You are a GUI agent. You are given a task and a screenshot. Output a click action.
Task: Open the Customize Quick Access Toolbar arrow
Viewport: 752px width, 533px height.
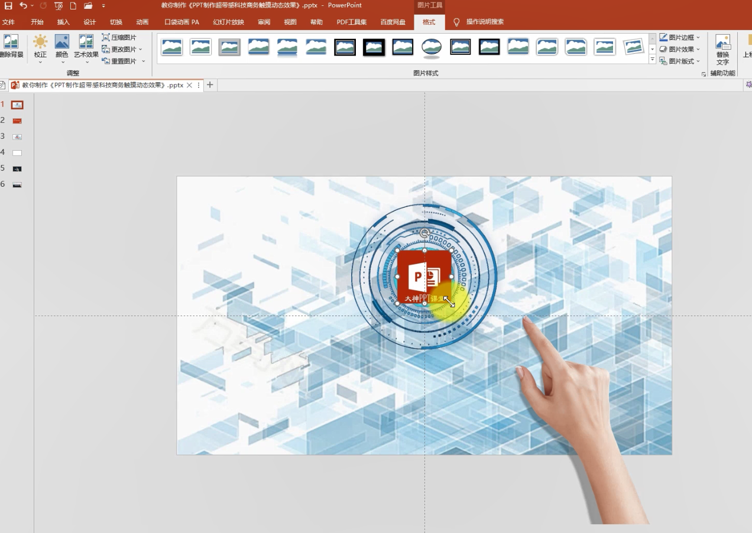[103, 6]
